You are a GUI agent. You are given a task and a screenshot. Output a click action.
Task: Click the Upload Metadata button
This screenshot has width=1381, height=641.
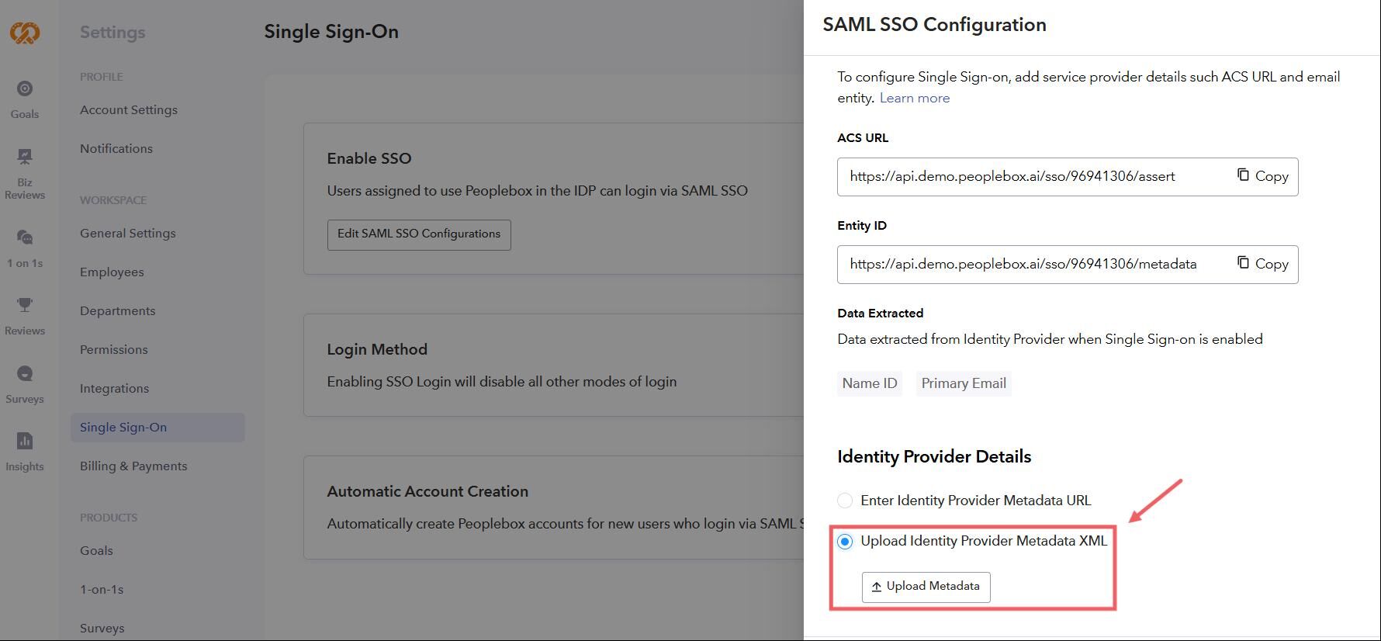pyautogui.click(x=926, y=587)
